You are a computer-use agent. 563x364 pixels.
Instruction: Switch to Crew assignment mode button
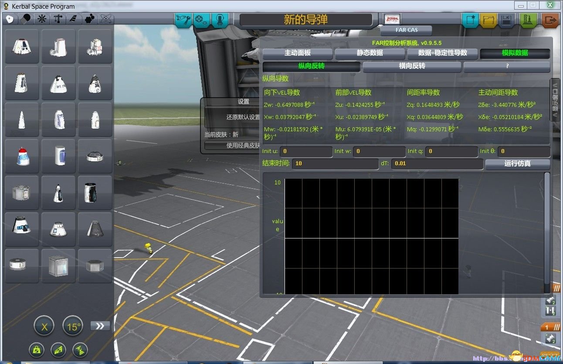pos(220,20)
